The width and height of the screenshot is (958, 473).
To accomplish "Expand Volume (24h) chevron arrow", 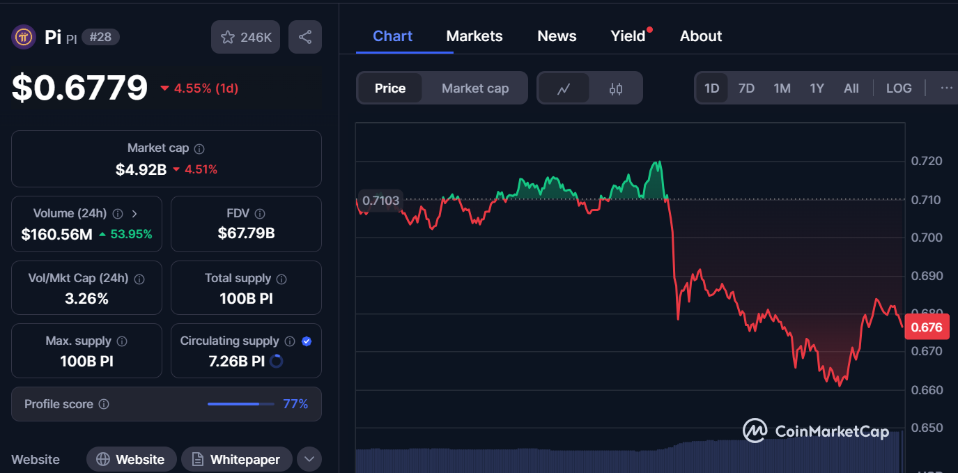I will pyautogui.click(x=134, y=214).
